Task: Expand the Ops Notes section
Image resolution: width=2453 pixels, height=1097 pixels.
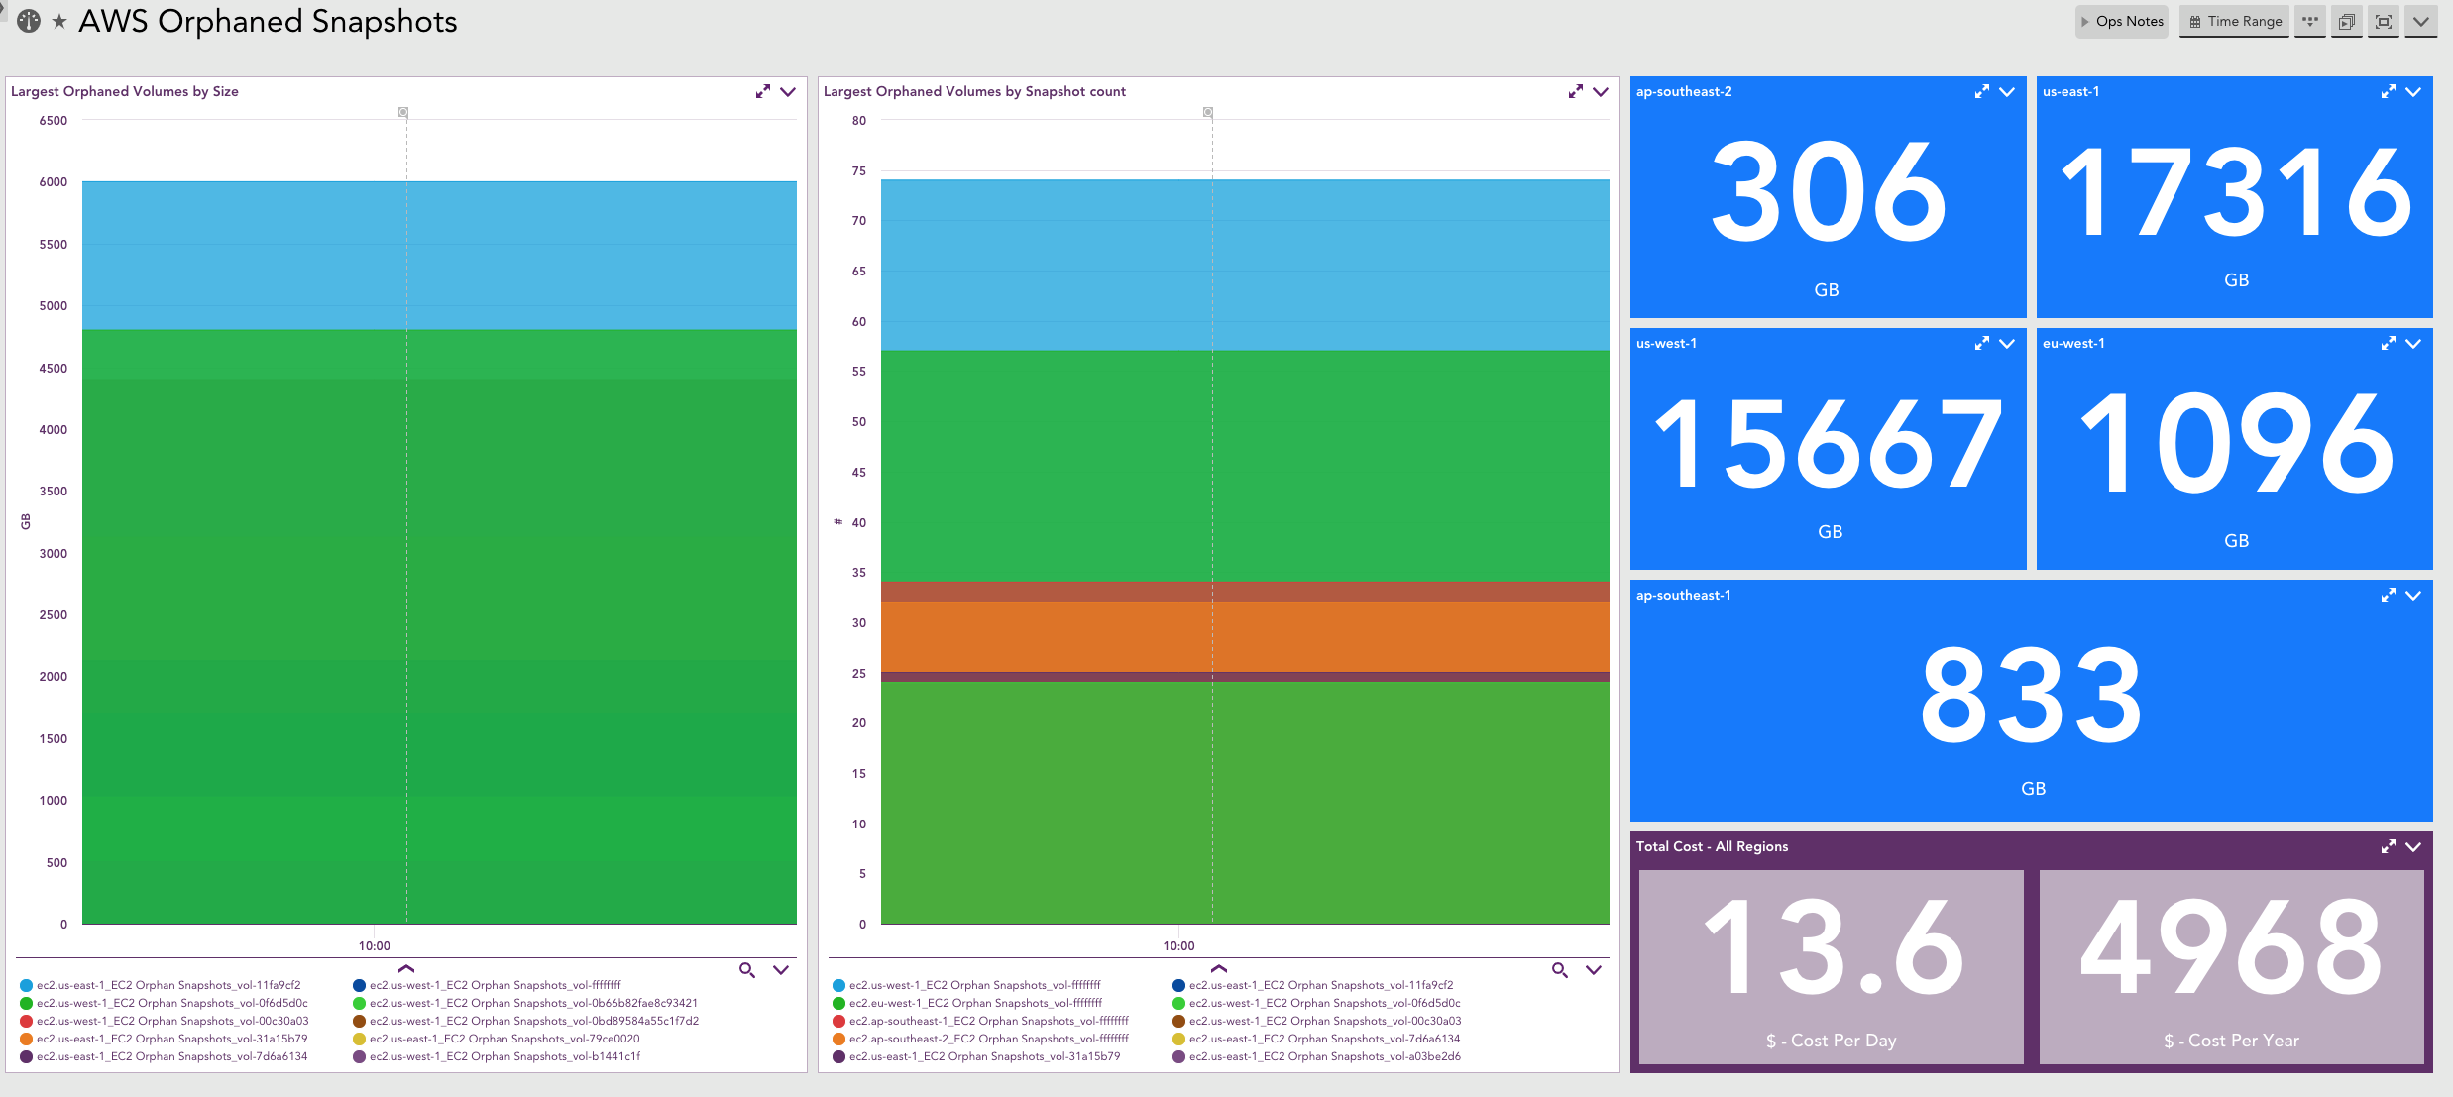Action: (2122, 21)
